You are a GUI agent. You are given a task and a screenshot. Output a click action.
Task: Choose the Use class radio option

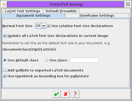(47, 60)
